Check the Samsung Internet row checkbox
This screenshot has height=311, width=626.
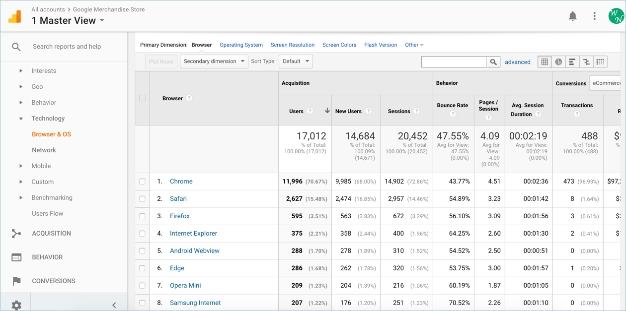pyautogui.click(x=143, y=303)
